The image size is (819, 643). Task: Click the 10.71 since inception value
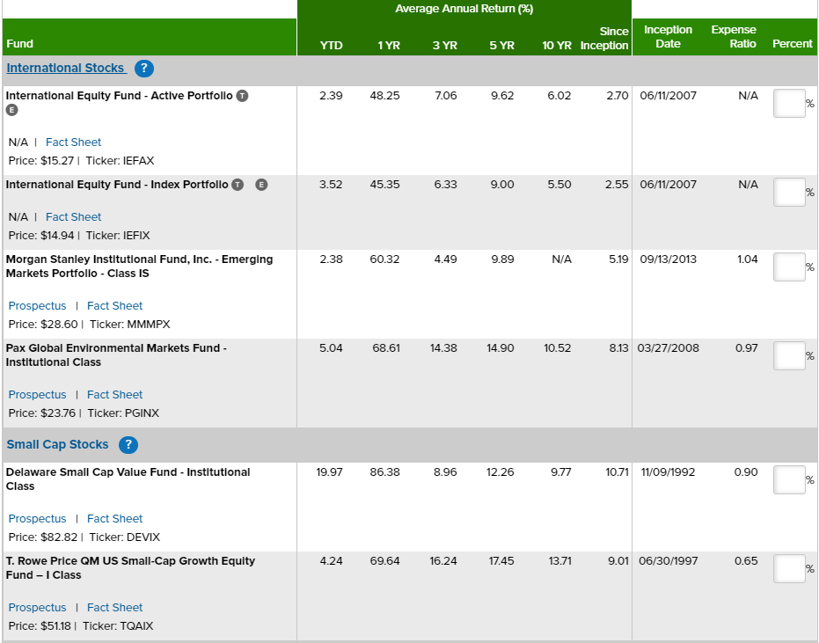[x=617, y=472]
